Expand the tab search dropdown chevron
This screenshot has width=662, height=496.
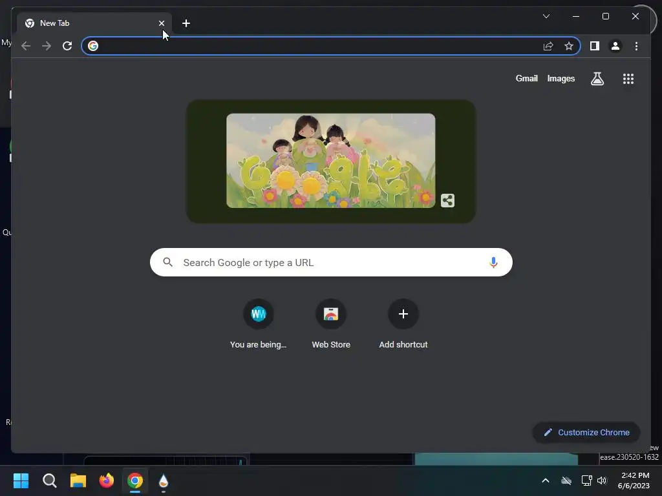546,16
